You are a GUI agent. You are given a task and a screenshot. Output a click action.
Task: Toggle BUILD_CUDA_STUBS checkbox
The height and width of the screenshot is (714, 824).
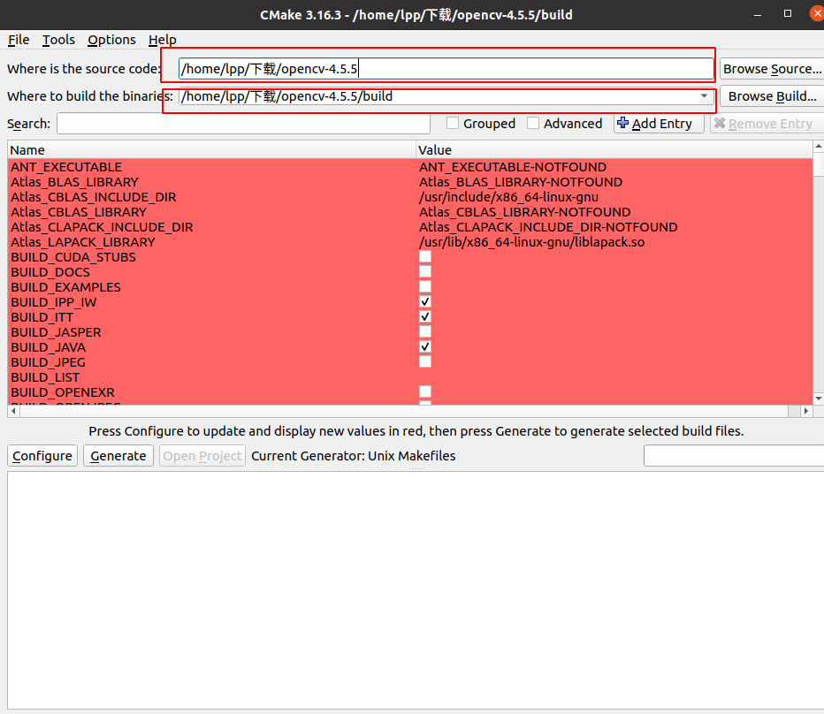tap(425, 256)
